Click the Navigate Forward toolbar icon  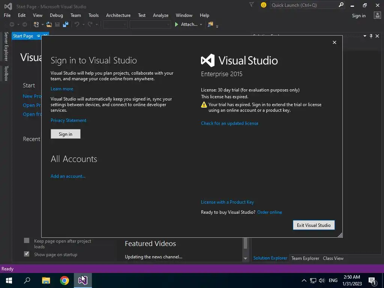tap(25, 24)
